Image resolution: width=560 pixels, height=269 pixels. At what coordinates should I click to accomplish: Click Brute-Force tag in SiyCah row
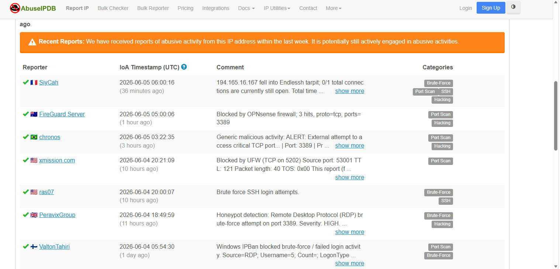click(439, 83)
